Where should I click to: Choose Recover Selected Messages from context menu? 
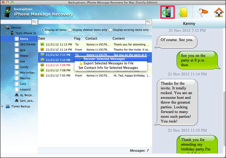coord(111,59)
